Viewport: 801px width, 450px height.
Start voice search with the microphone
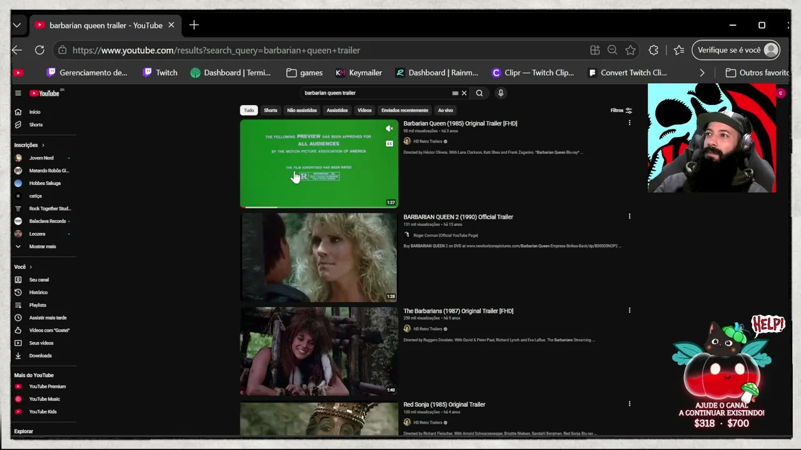(x=501, y=93)
